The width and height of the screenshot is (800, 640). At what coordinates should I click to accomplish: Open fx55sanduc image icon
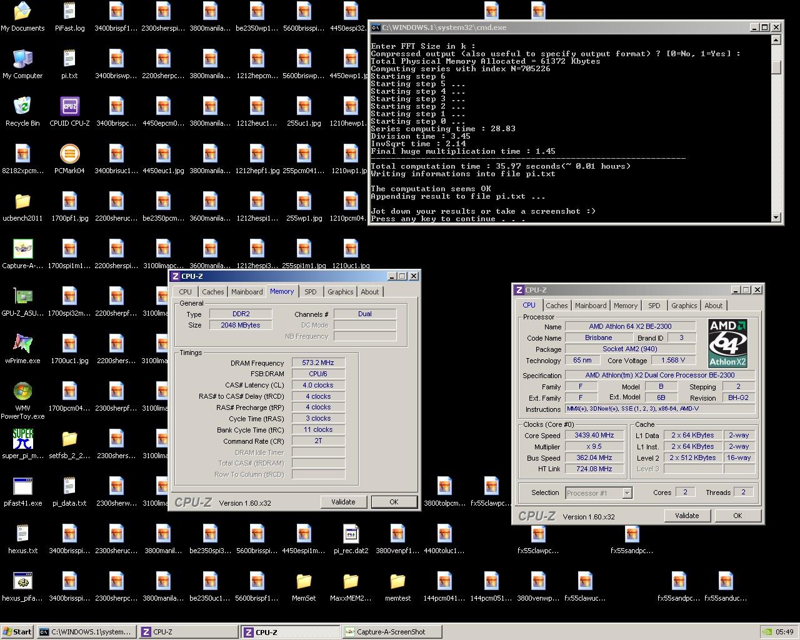[x=726, y=587]
